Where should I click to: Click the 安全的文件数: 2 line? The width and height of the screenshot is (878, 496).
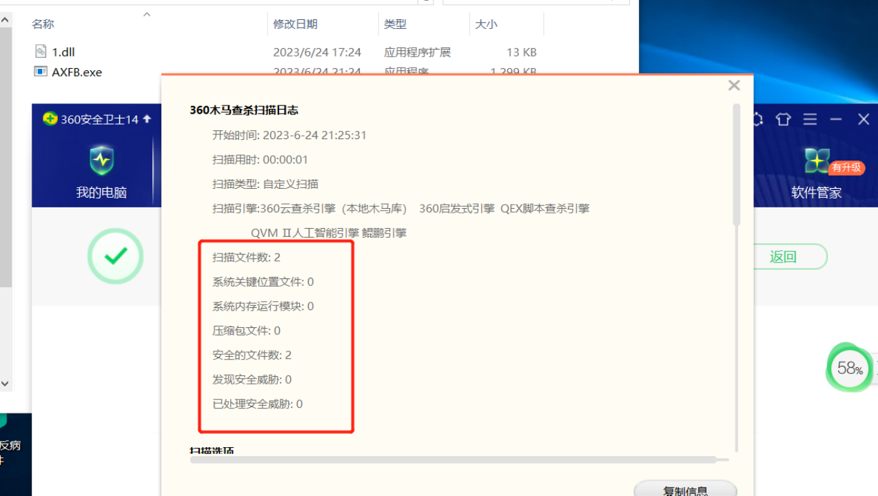coord(252,355)
